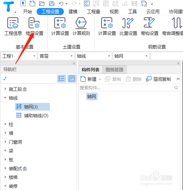The image size is (183, 190).
Task: Open the 首层 floor dropdown
Action: pyautogui.click(x=56, y=56)
